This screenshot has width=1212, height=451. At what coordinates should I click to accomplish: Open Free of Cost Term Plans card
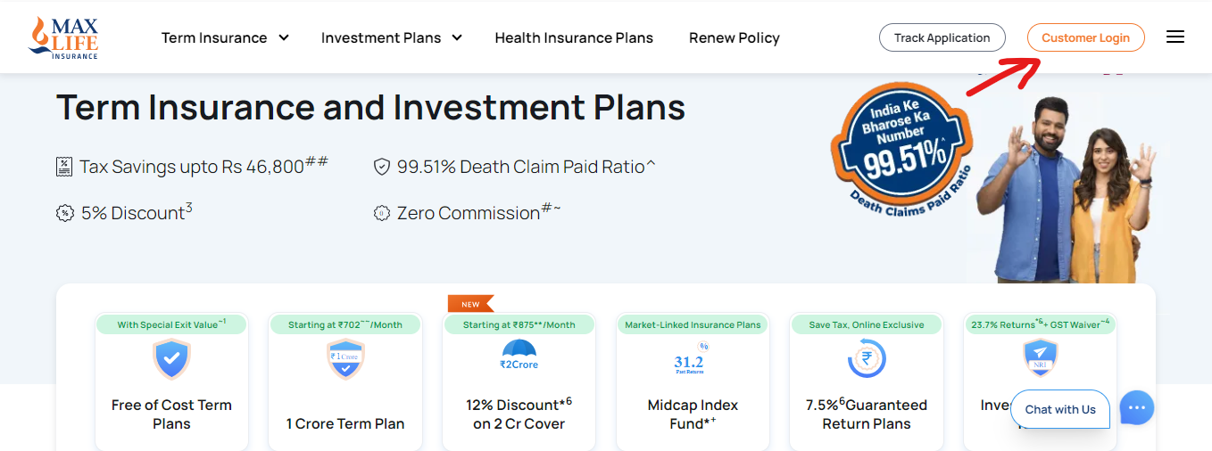tap(171, 381)
